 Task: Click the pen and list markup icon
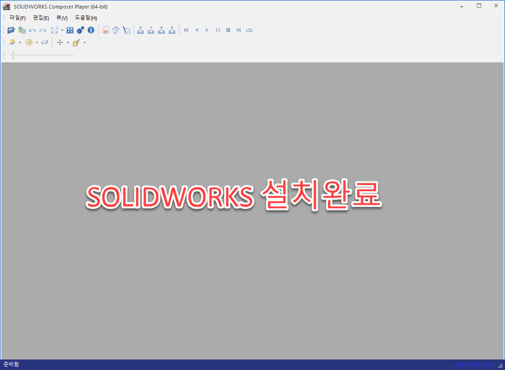pos(127,30)
